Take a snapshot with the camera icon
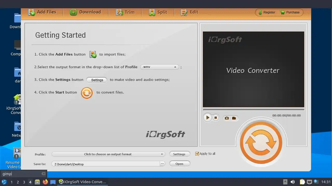The width and height of the screenshot is (332, 186). (x=227, y=118)
